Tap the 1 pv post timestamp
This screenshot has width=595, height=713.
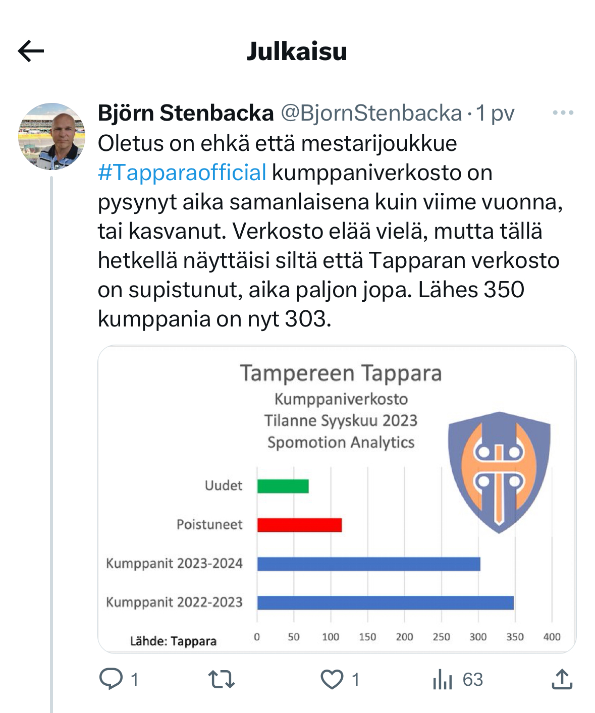point(495,113)
